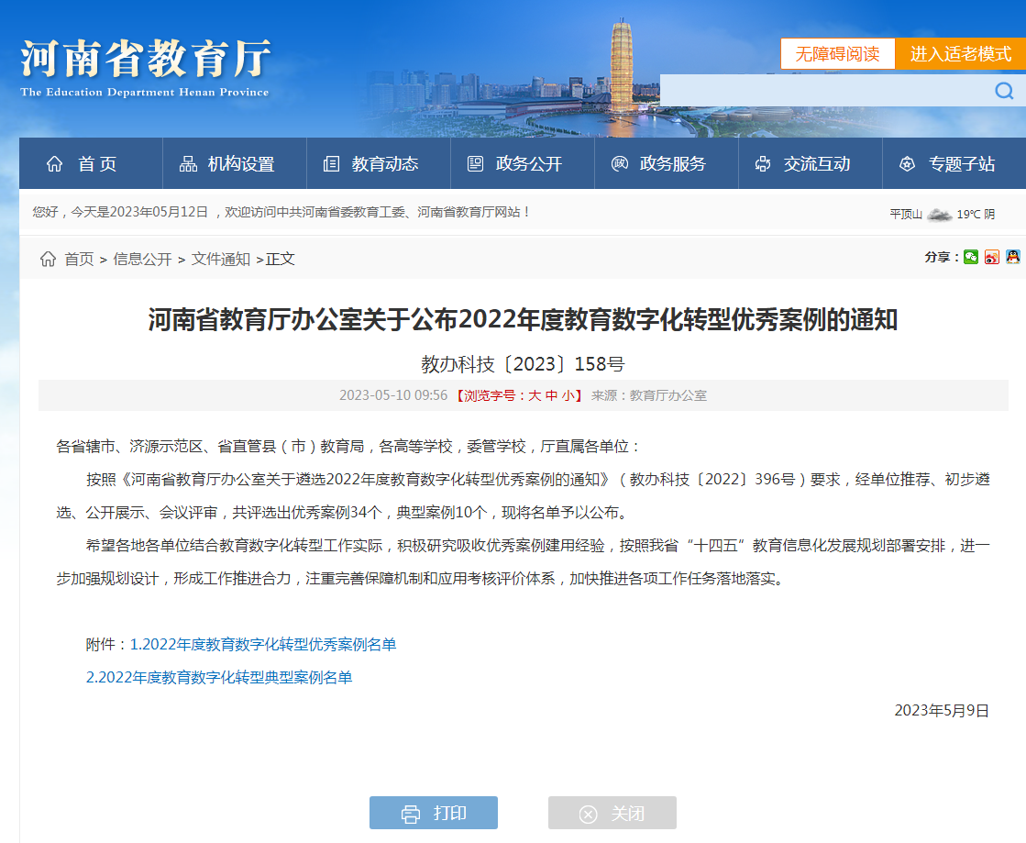
Task: Click the 关闭 close button
Action: click(612, 813)
